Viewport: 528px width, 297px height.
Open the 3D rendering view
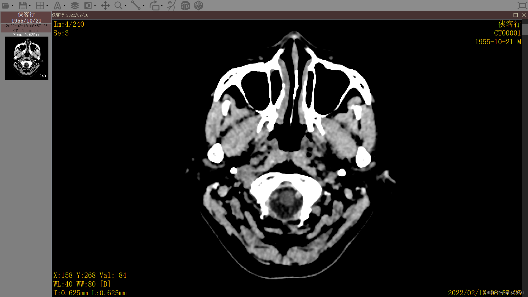pyautogui.click(x=185, y=5)
